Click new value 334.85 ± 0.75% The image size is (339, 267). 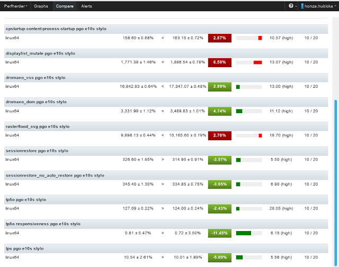coord(188,184)
